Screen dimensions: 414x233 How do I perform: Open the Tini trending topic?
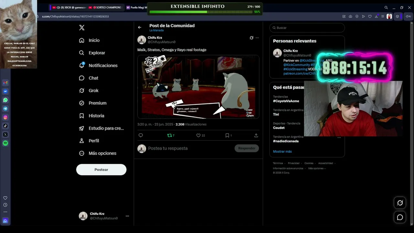pos(276,114)
